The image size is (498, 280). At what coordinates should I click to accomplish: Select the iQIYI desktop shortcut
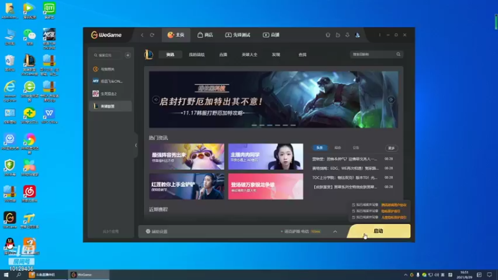(x=49, y=10)
